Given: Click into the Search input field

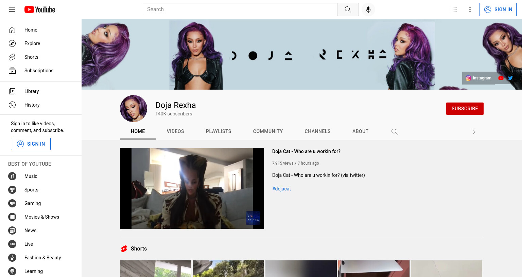Looking at the screenshot, I should [240, 10].
